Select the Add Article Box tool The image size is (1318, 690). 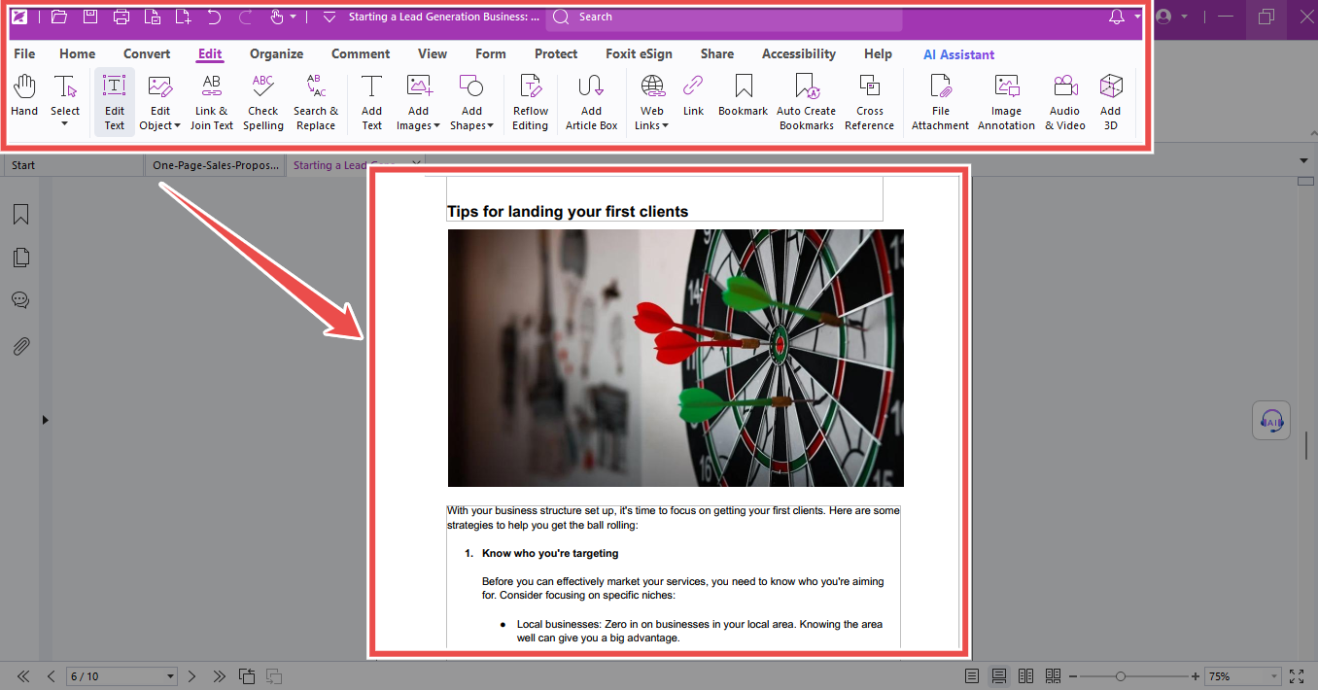pos(591,101)
